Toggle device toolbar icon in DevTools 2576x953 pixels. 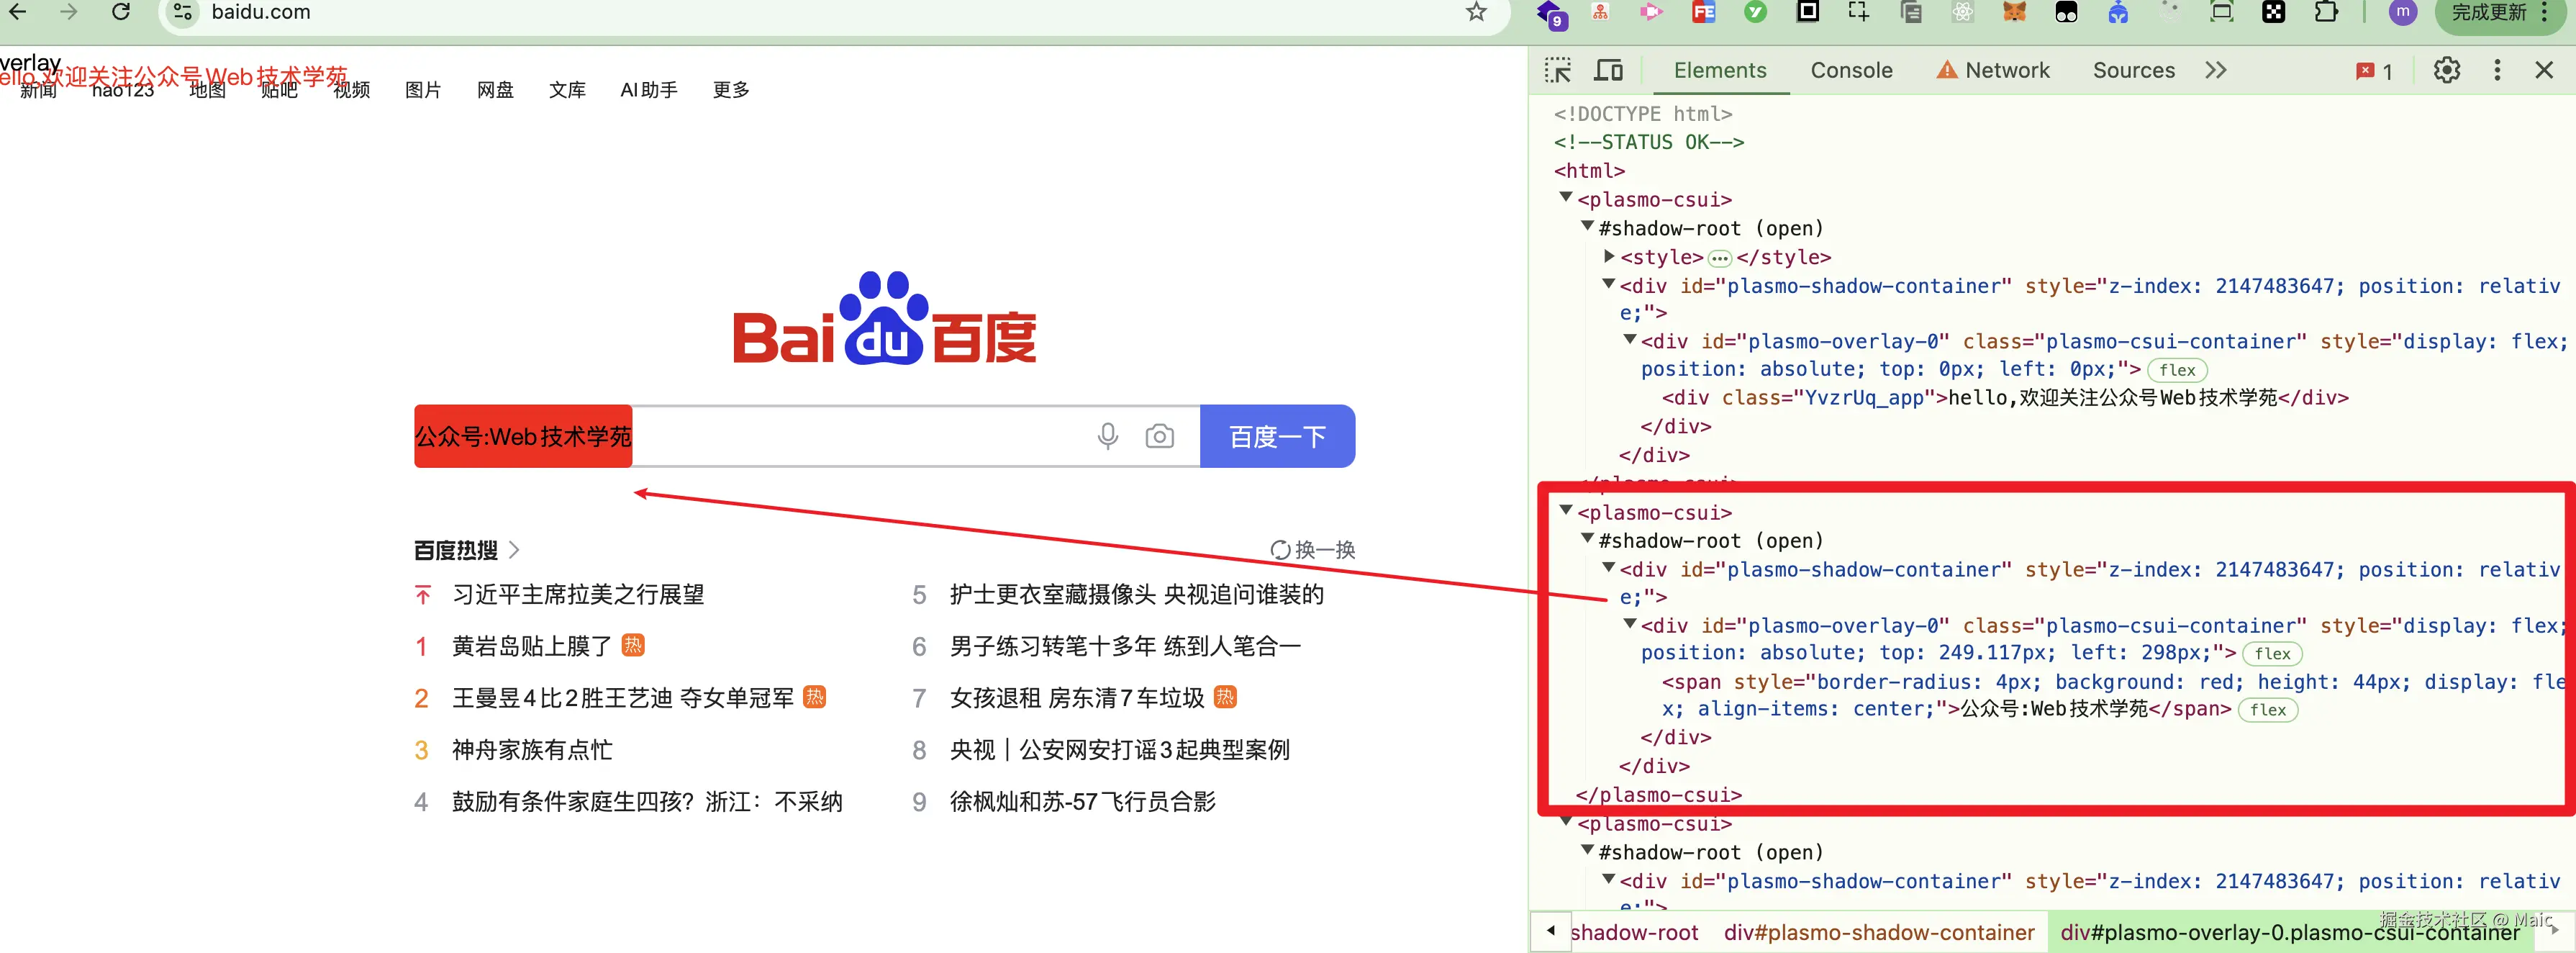(1608, 70)
